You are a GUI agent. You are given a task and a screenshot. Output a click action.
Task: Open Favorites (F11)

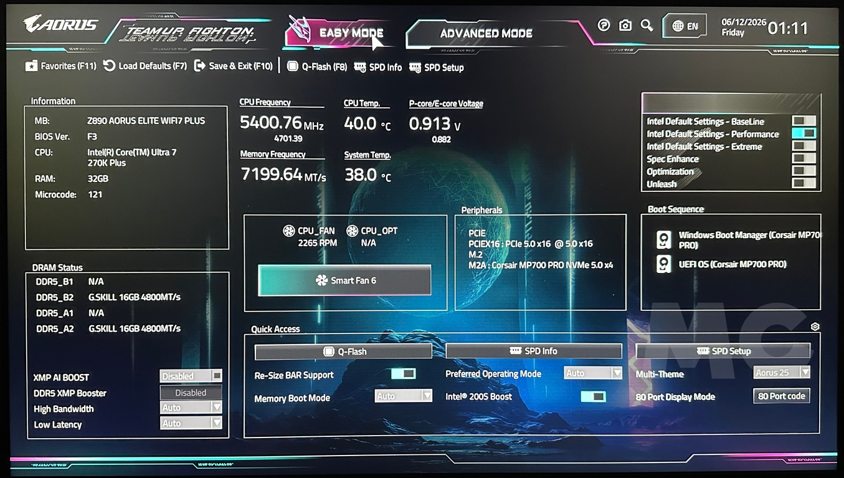coord(60,65)
